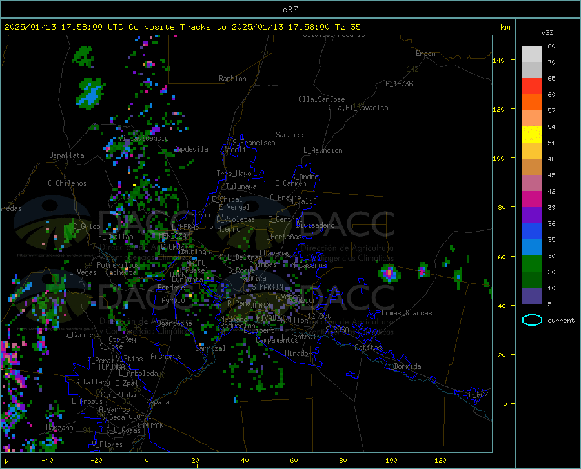
Task: Click the Tulumaya map label
Action: (241, 186)
